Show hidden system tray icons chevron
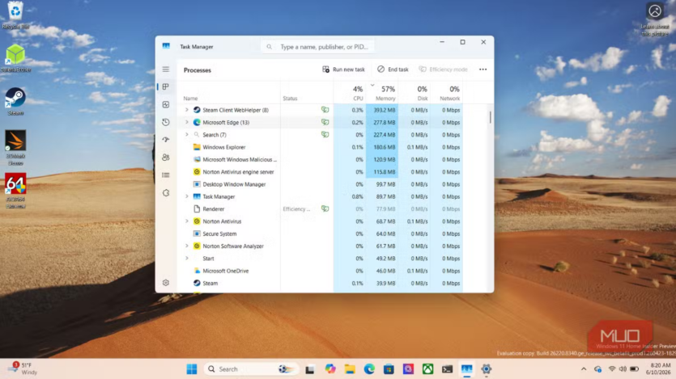The image size is (676, 379). [x=584, y=369]
